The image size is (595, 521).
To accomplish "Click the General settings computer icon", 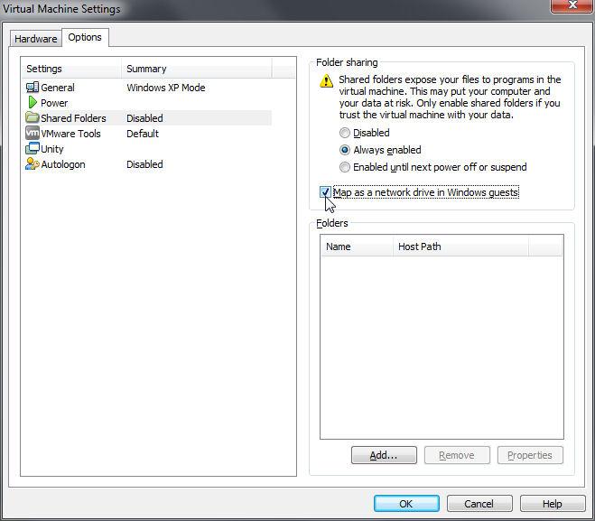I will (33, 88).
